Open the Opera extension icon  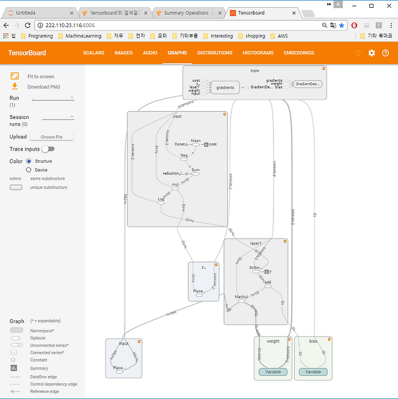pos(354,25)
